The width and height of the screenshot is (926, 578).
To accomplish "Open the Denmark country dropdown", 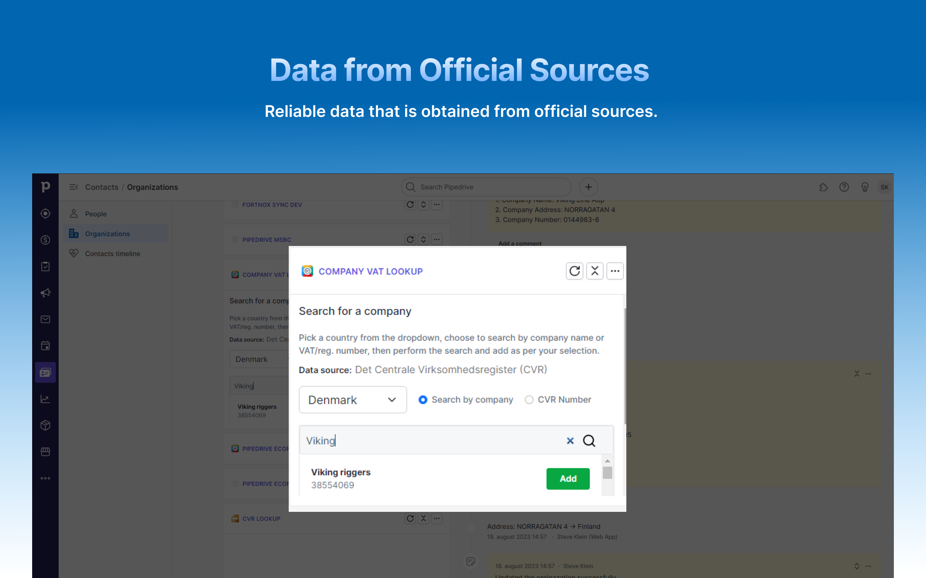I will [352, 399].
